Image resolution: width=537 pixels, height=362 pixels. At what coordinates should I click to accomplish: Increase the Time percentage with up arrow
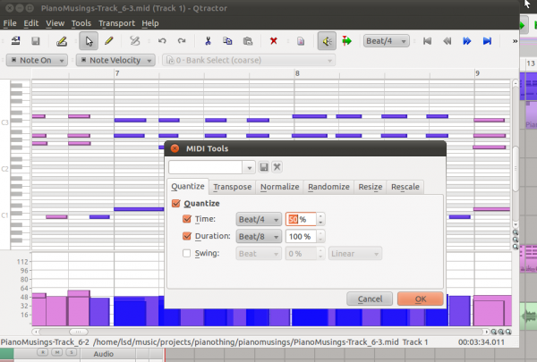tap(320, 216)
